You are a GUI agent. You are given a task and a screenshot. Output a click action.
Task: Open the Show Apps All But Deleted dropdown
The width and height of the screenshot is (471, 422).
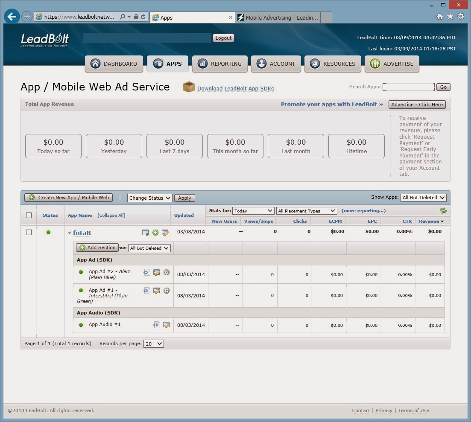pyautogui.click(x=423, y=198)
